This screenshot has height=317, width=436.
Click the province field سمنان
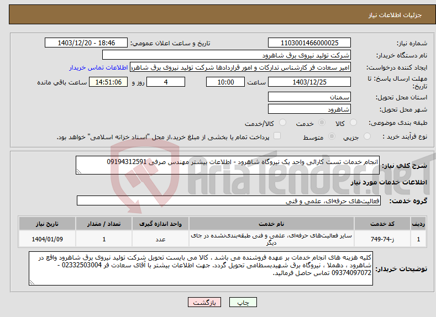pos(309,97)
